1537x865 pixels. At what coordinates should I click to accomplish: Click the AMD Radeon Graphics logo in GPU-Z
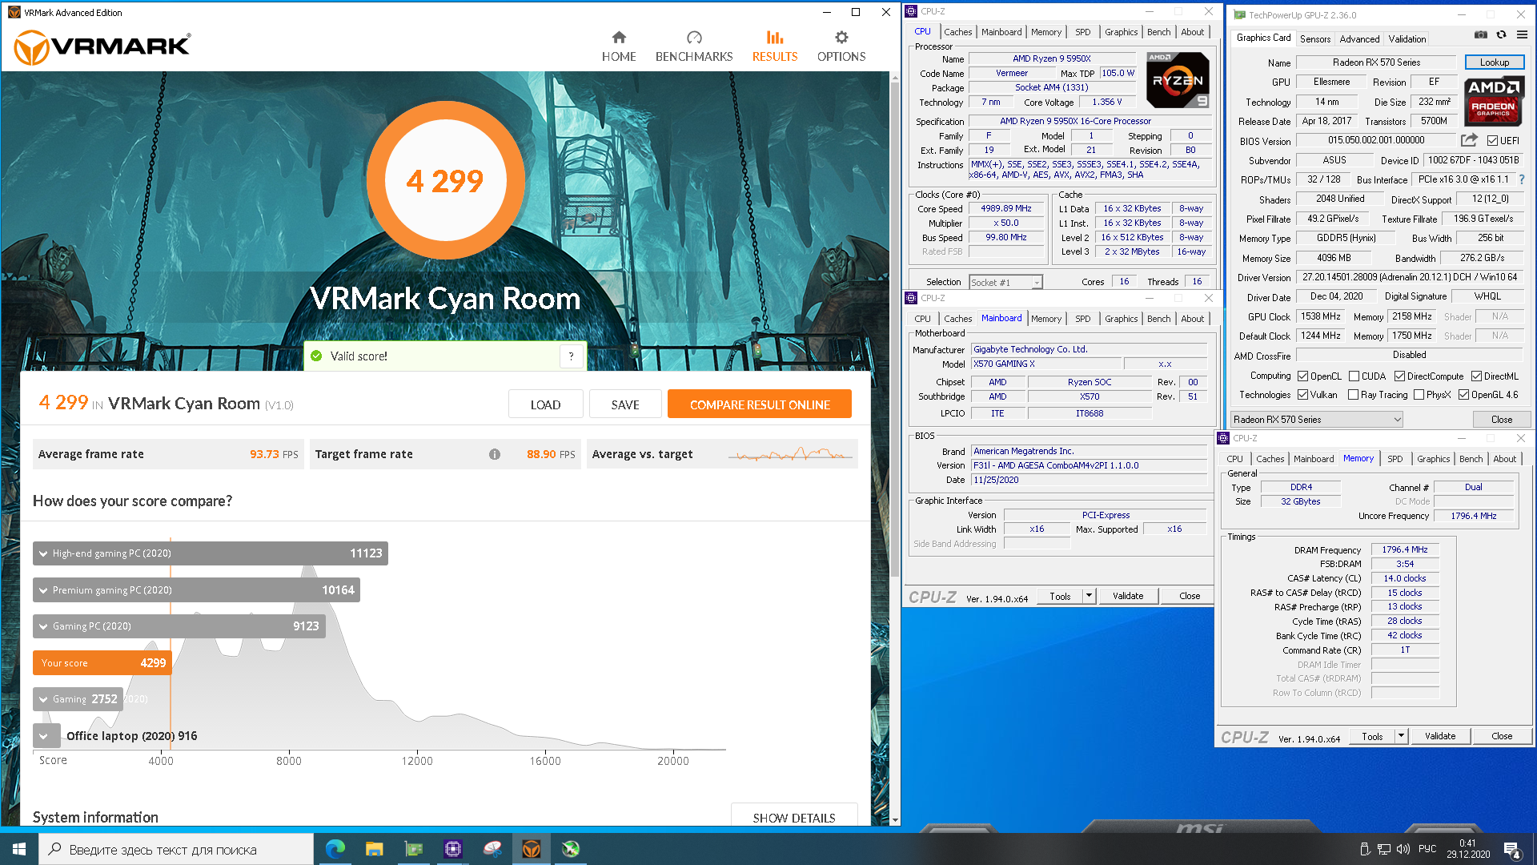1493,102
